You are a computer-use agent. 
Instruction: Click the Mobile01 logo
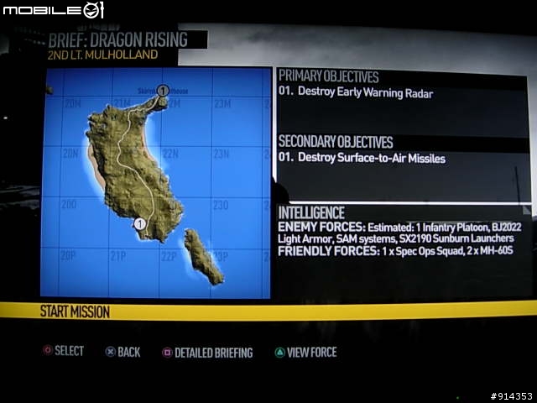click(x=54, y=10)
